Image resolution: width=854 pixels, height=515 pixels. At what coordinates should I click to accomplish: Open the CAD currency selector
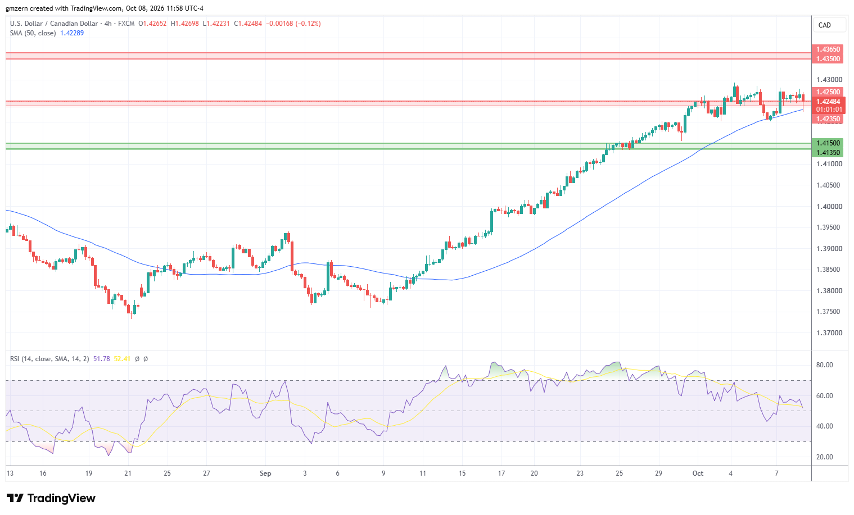829,25
